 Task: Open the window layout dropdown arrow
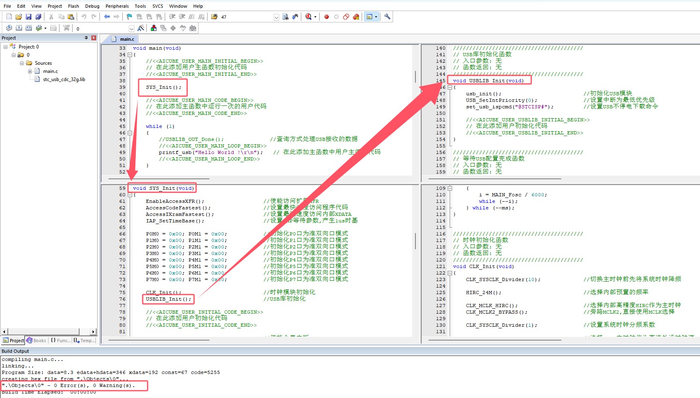pos(376,17)
